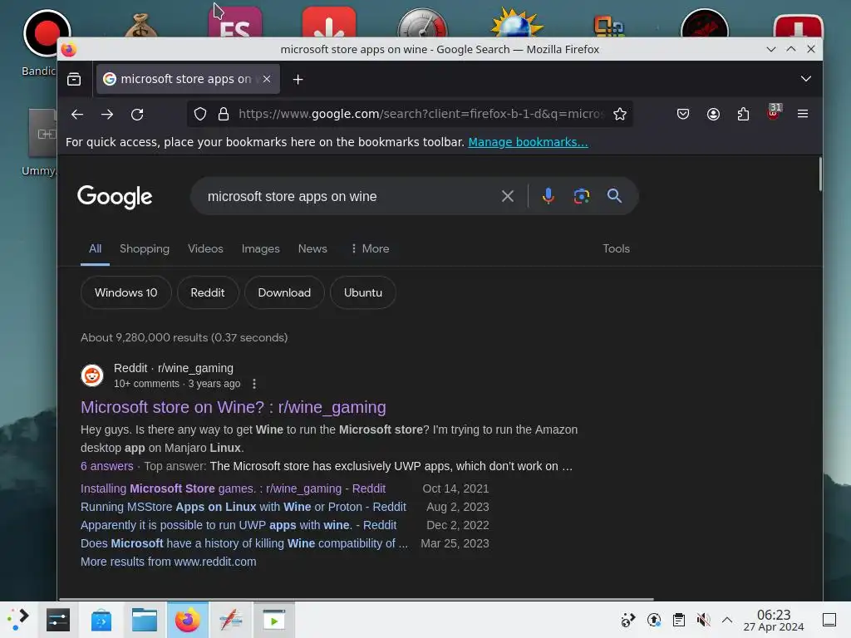Image resolution: width=851 pixels, height=638 pixels.
Task: Click the Show Desktop button
Action: [829, 620]
